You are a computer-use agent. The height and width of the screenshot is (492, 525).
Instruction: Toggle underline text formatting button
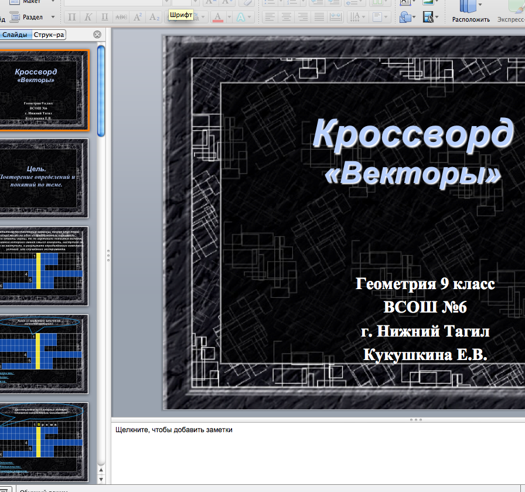coord(105,18)
